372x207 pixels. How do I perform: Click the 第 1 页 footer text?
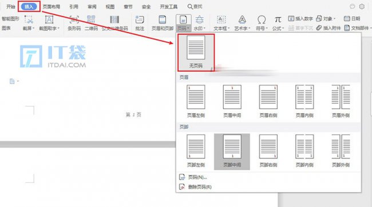pos(133,115)
